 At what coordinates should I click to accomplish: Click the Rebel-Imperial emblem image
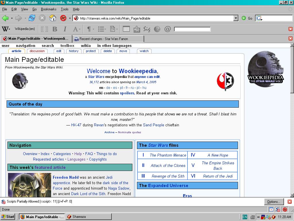coord(225,81)
